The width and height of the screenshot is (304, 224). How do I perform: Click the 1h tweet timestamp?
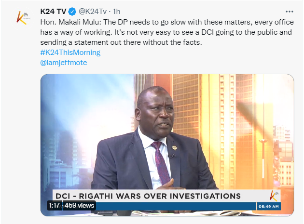click(116, 12)
